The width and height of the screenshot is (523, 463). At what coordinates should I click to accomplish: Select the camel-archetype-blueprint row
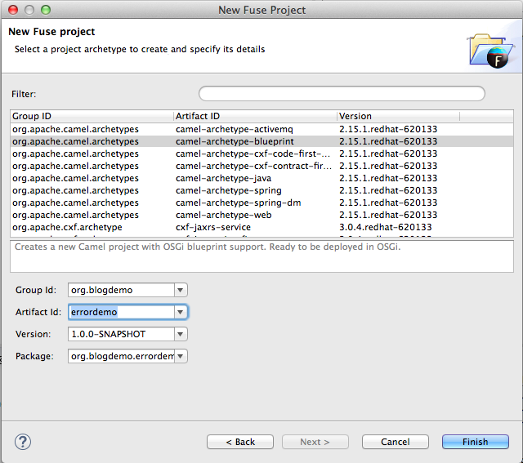pos(261,141)
